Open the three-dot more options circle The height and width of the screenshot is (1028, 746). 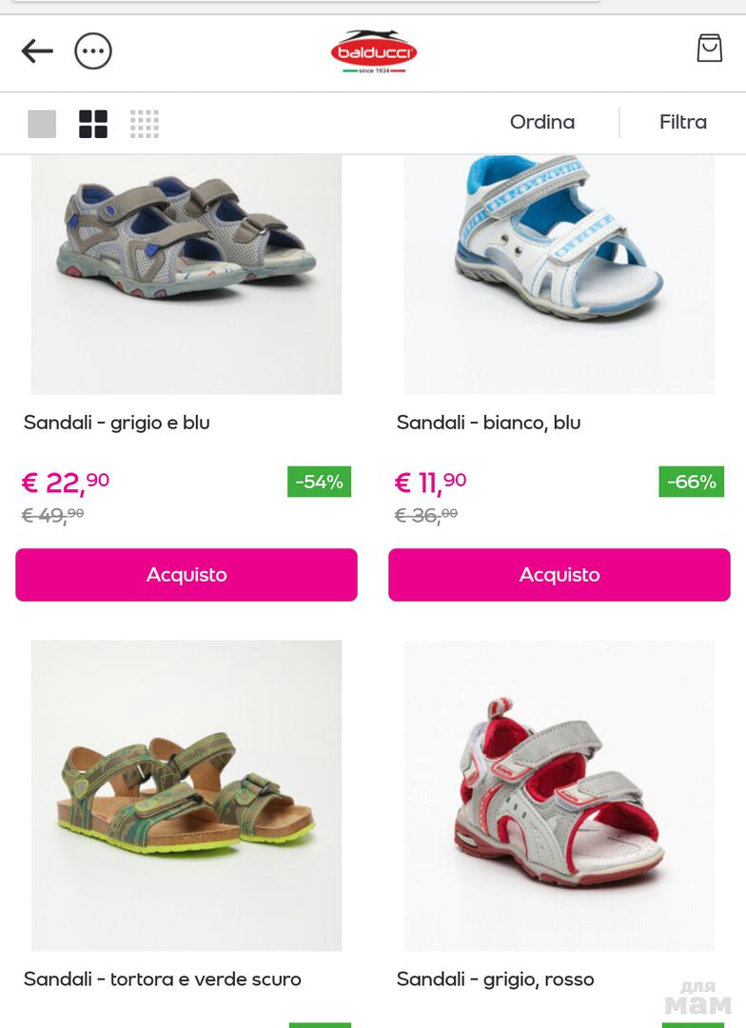pyautogui.click(x=93, y=51)
